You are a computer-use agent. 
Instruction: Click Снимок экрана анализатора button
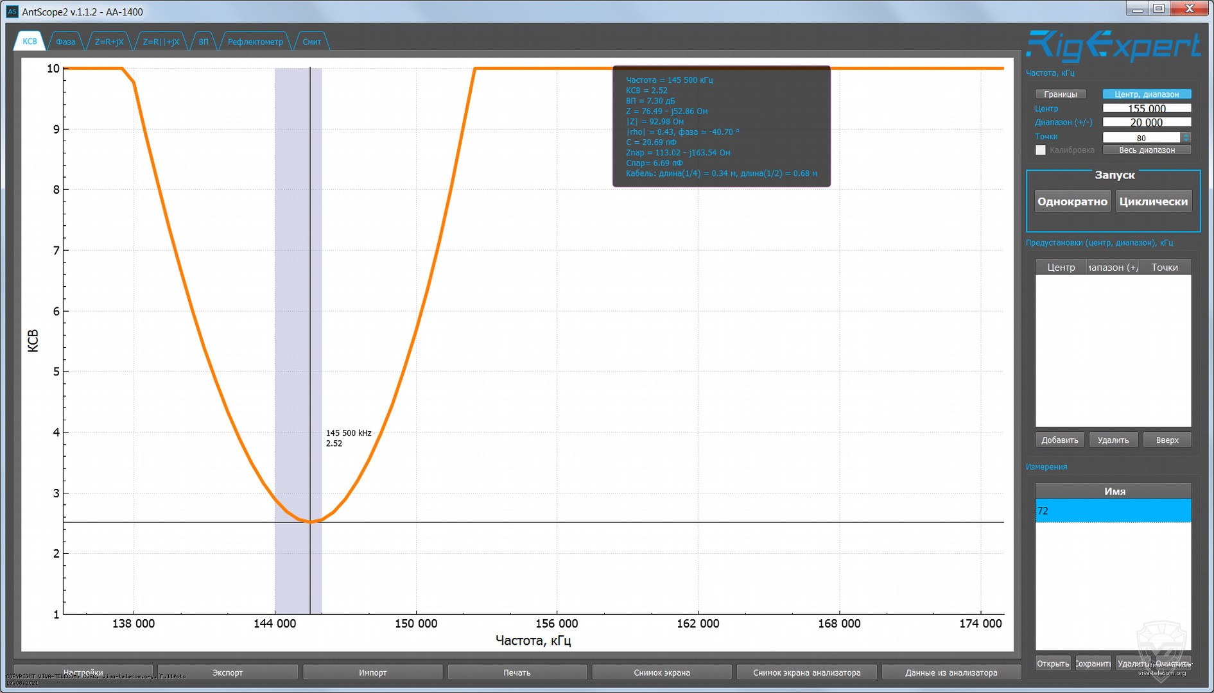coord(806,672)
